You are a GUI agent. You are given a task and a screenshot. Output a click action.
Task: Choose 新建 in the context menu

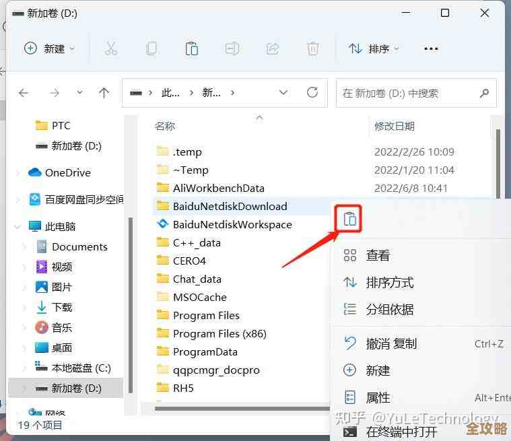[x=421, y=370]
